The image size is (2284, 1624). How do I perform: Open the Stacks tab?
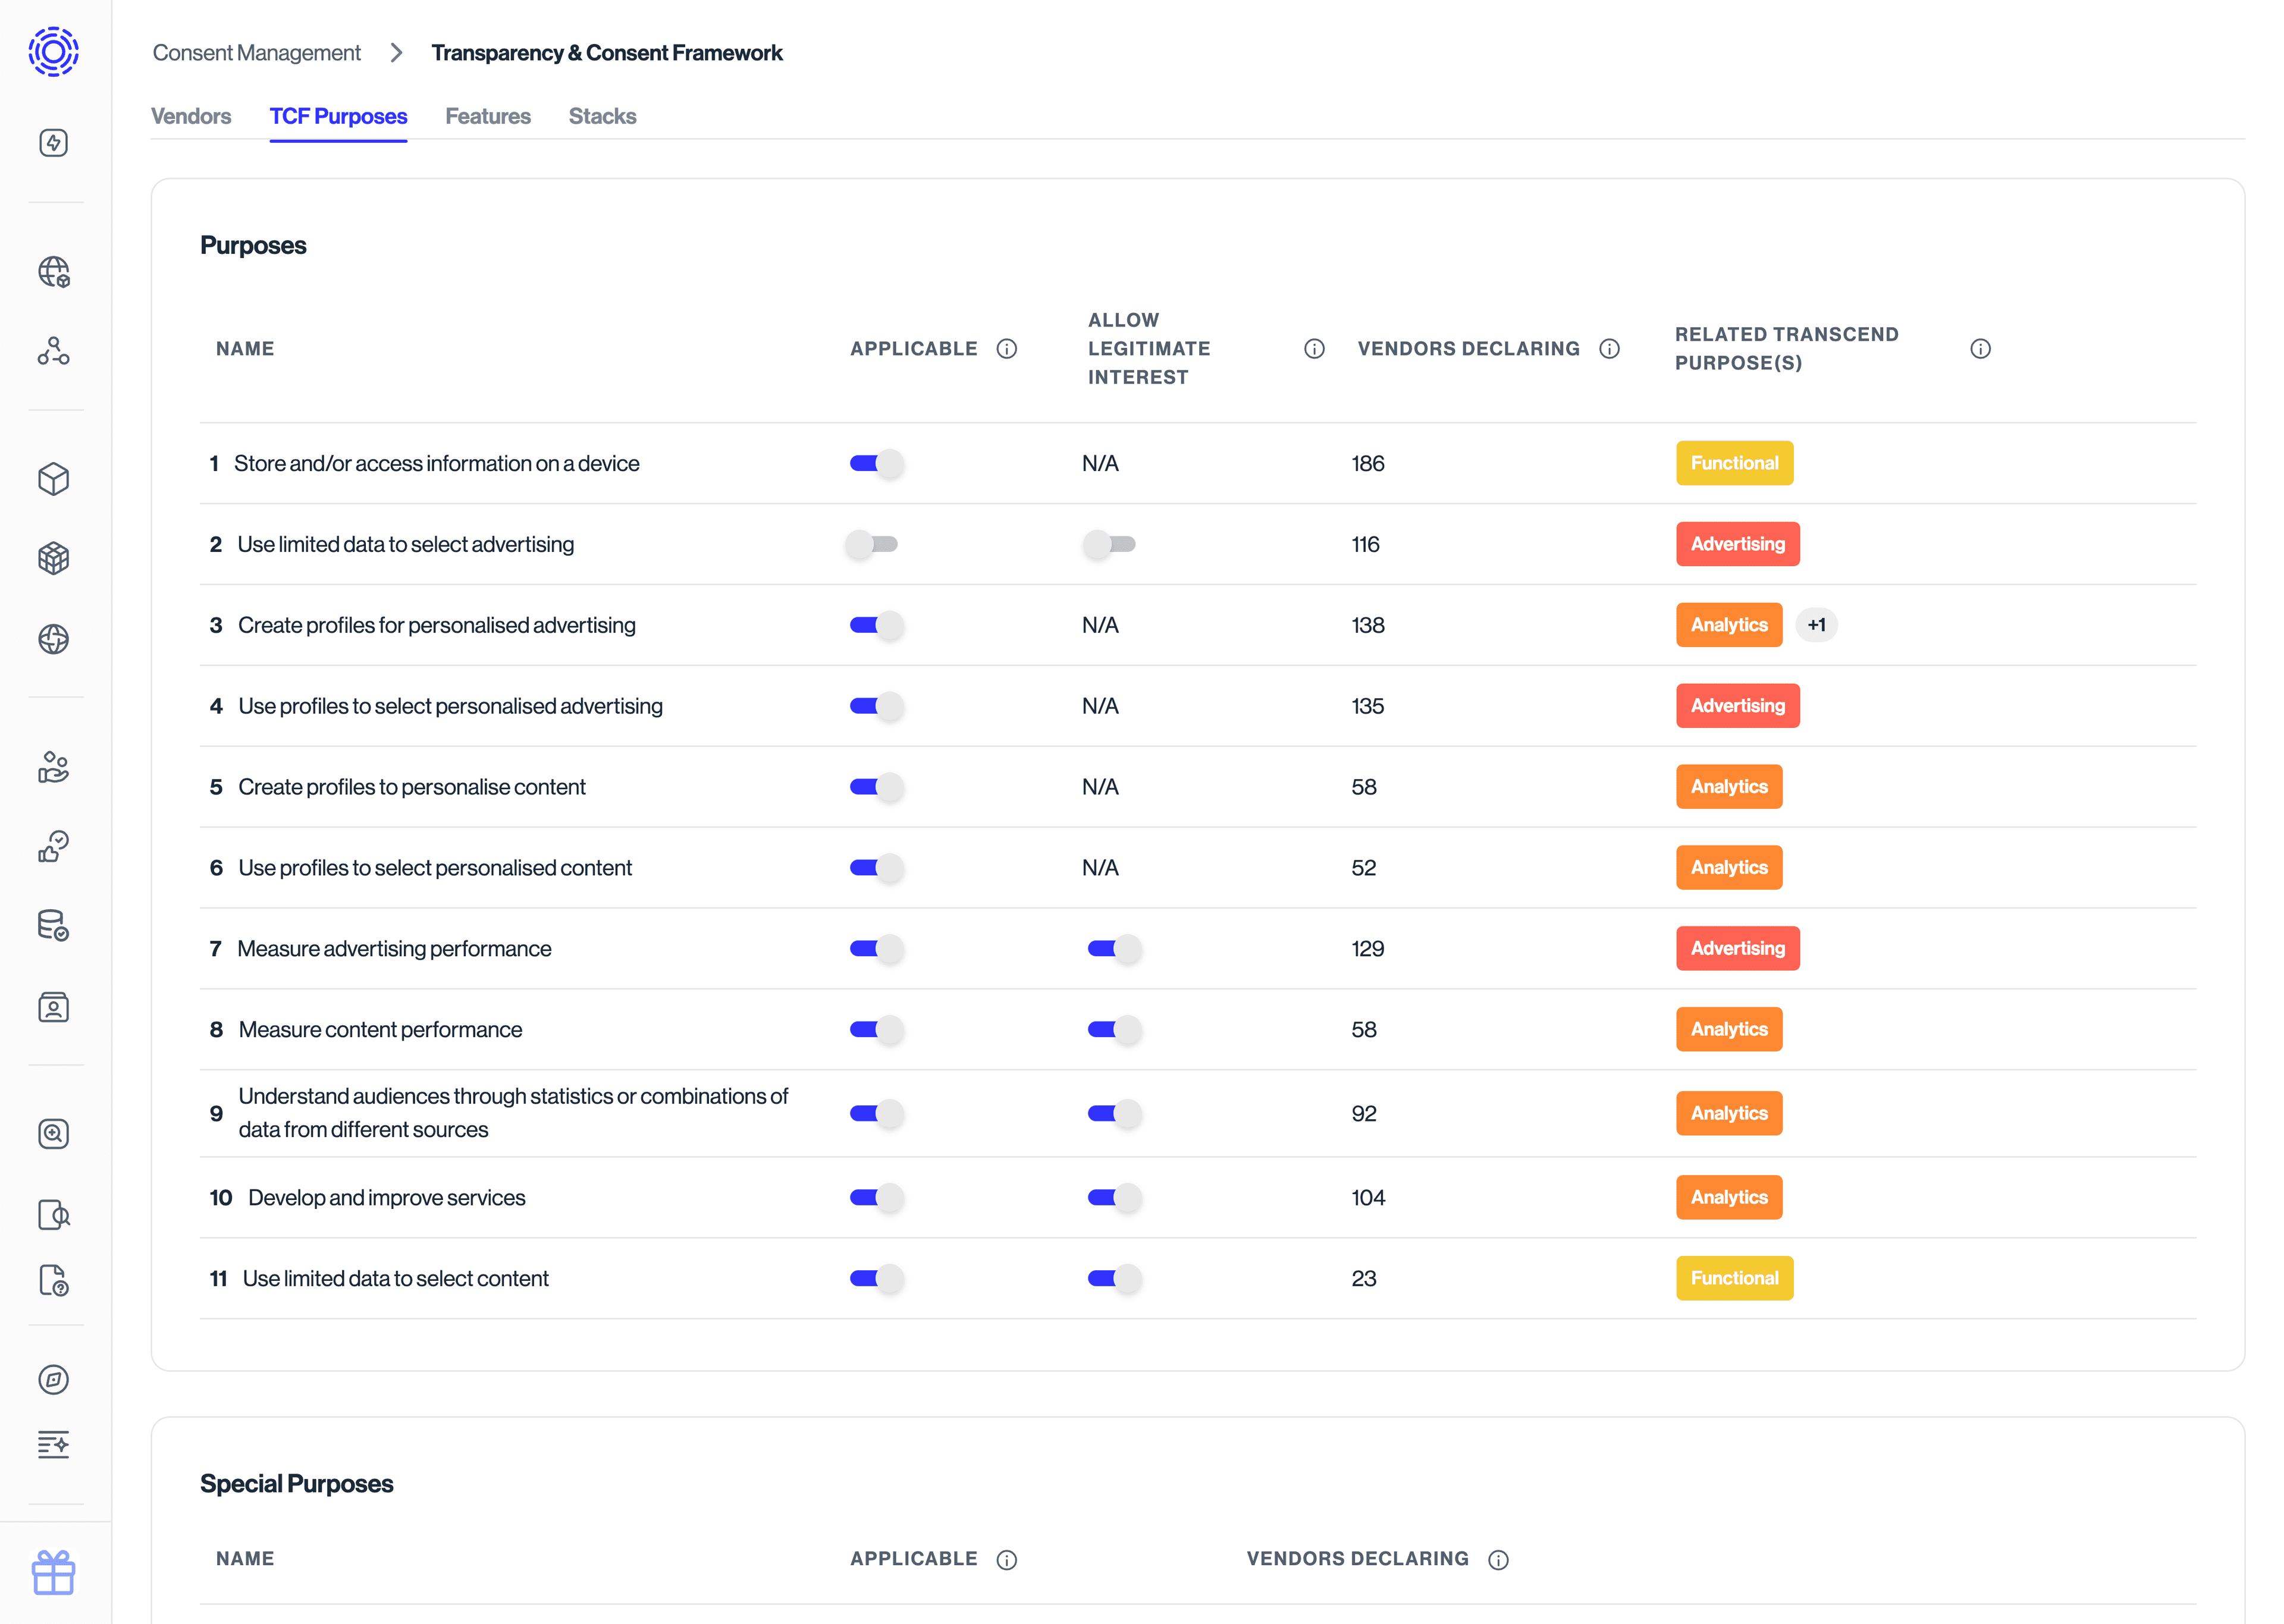click(x=602, y=116)
